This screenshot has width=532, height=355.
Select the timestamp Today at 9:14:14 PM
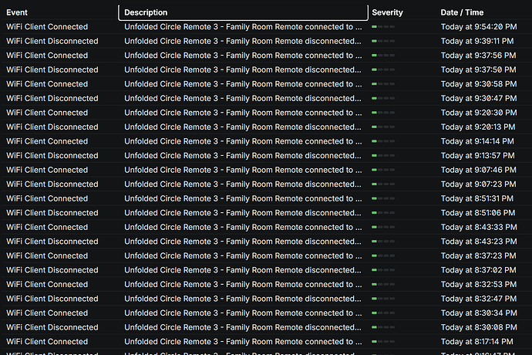(x=477, y=141)
